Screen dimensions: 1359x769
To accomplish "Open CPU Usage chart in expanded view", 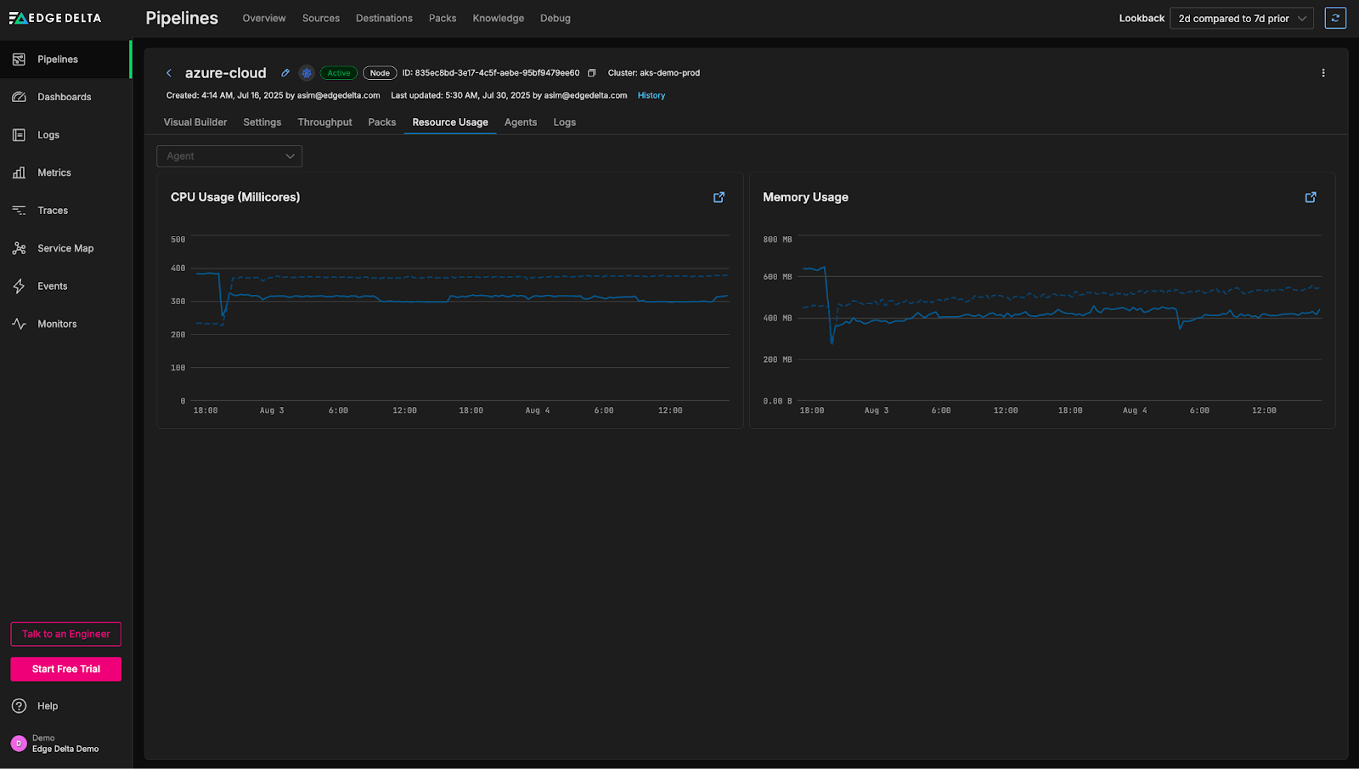I will 719,197.
